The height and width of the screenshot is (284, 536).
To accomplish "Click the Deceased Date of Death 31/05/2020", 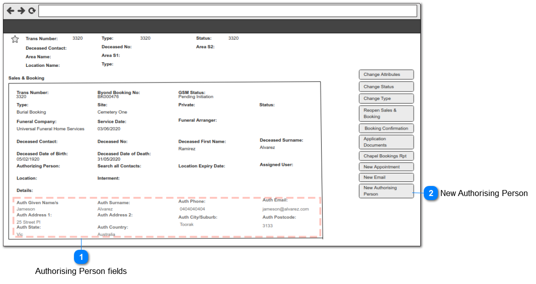I will pos(109,159).
